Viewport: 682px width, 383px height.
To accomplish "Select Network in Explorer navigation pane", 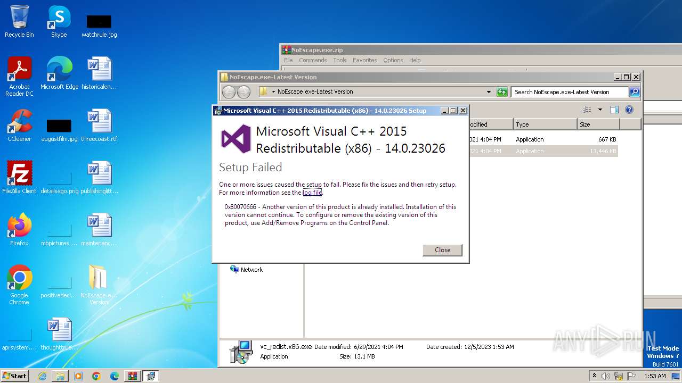I will point(251,270).
